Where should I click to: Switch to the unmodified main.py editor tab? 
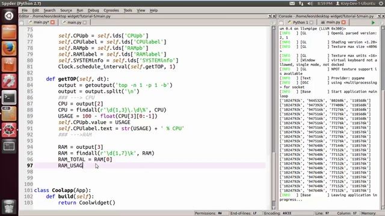(74, 22)
